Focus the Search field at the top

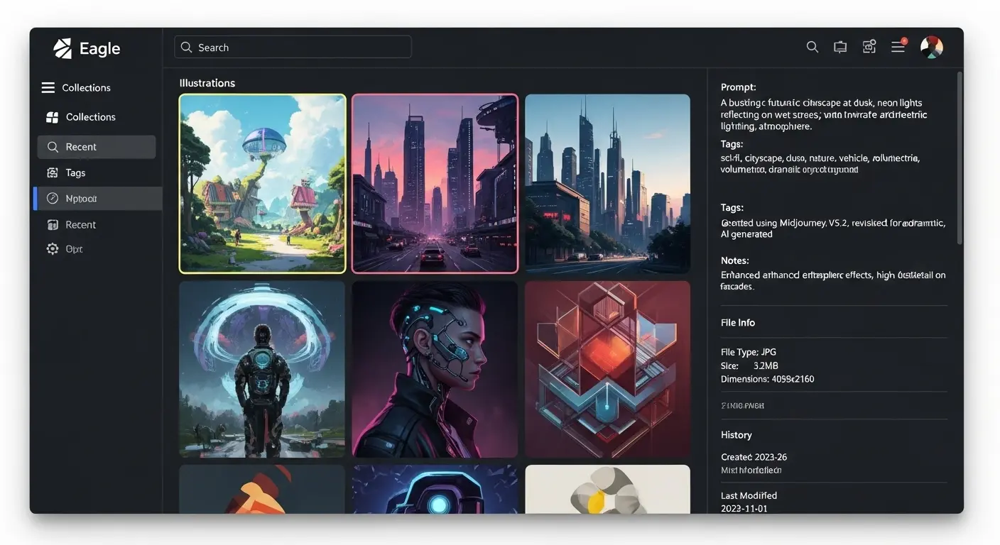point(293,48)
